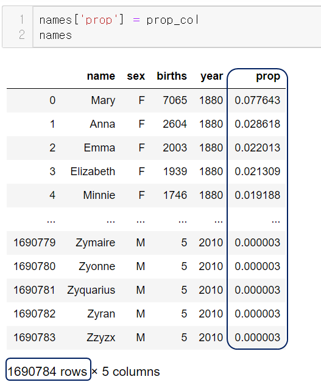Select the 'Zyonne' name cell

(x=97, y=266)
